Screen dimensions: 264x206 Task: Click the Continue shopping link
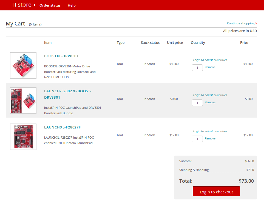click(242, 23)
